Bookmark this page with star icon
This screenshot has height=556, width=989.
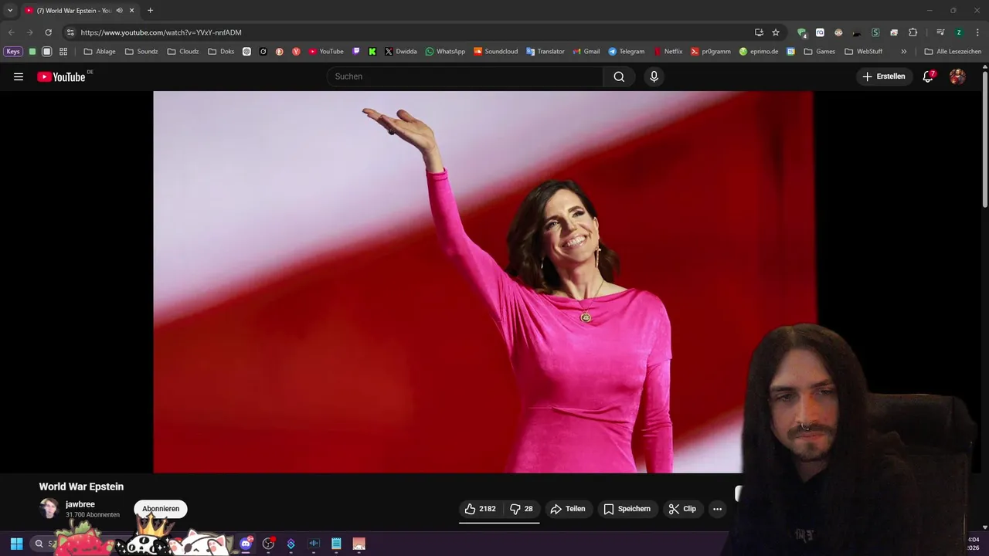776,32
